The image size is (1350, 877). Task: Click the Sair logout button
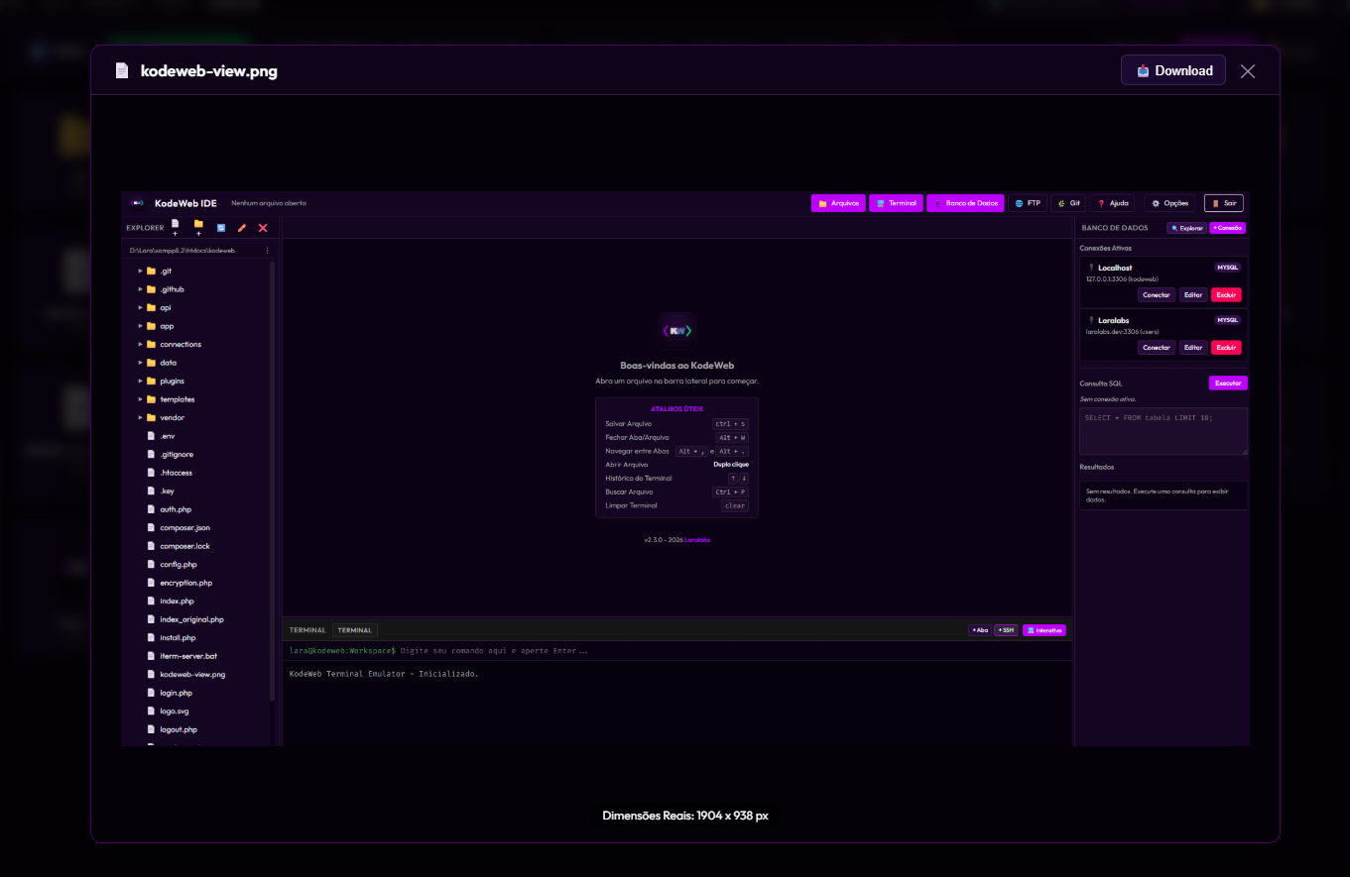(1223, 203)
